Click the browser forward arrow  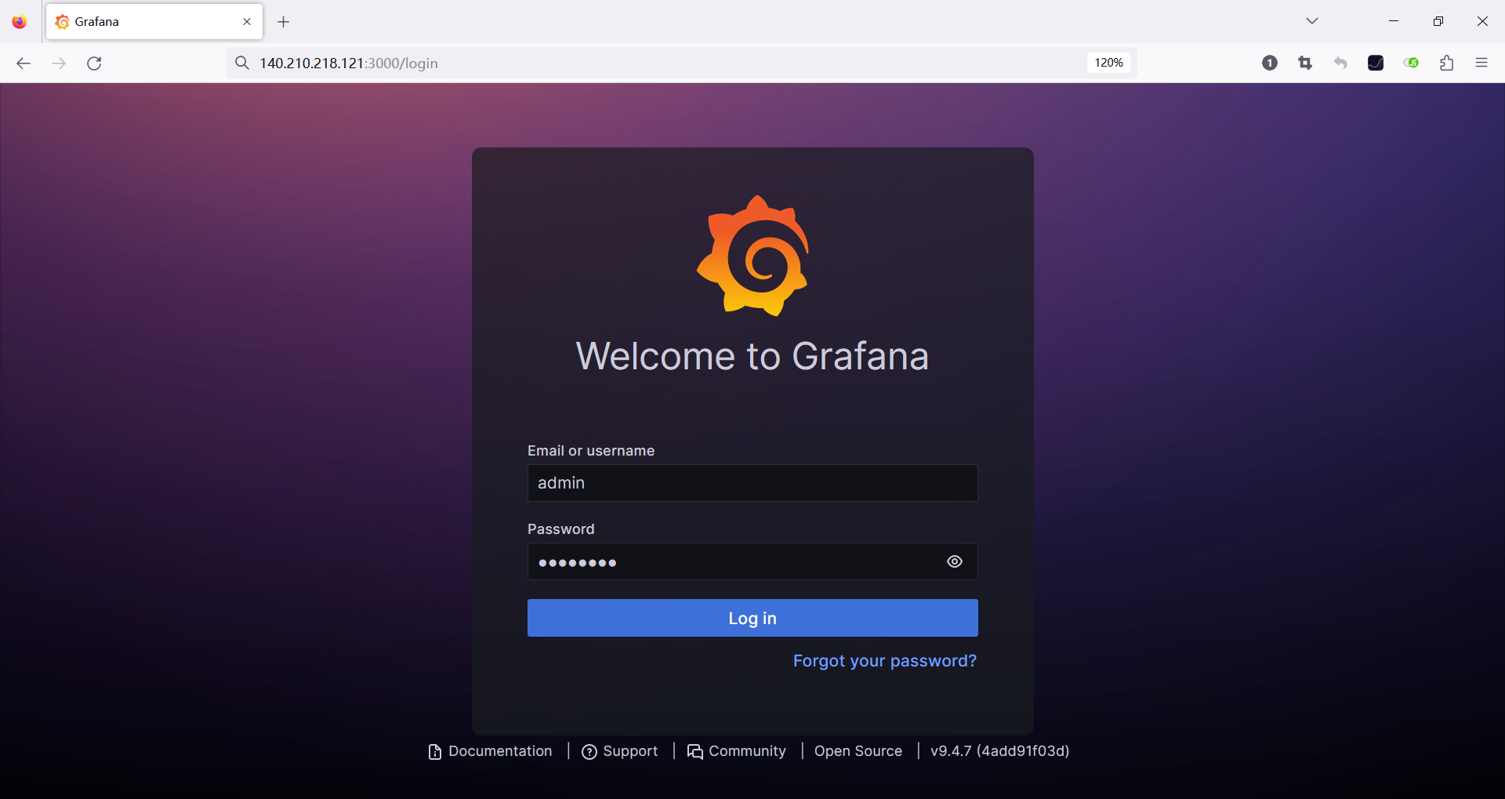click(59, 64)
